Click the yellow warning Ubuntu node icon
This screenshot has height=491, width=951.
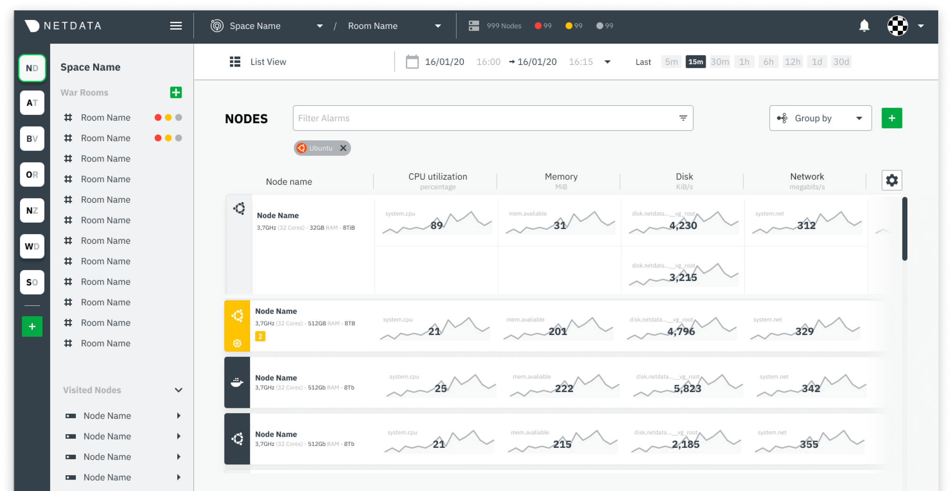click(237, 315)
